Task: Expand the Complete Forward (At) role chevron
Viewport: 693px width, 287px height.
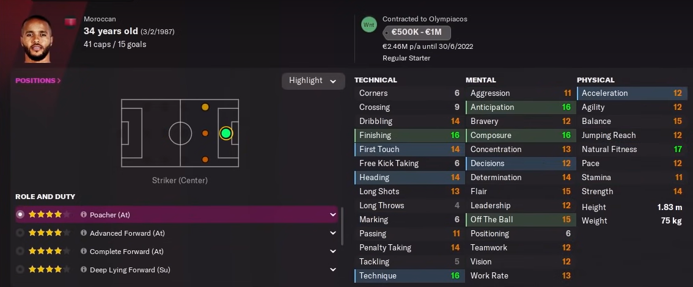Action: (333, 252)
